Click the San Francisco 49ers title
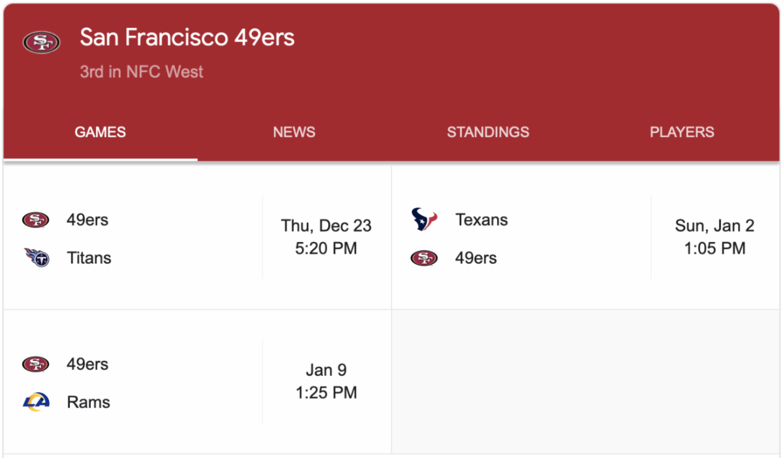Viewport: 783px width, 458px height. click(187, 38)
